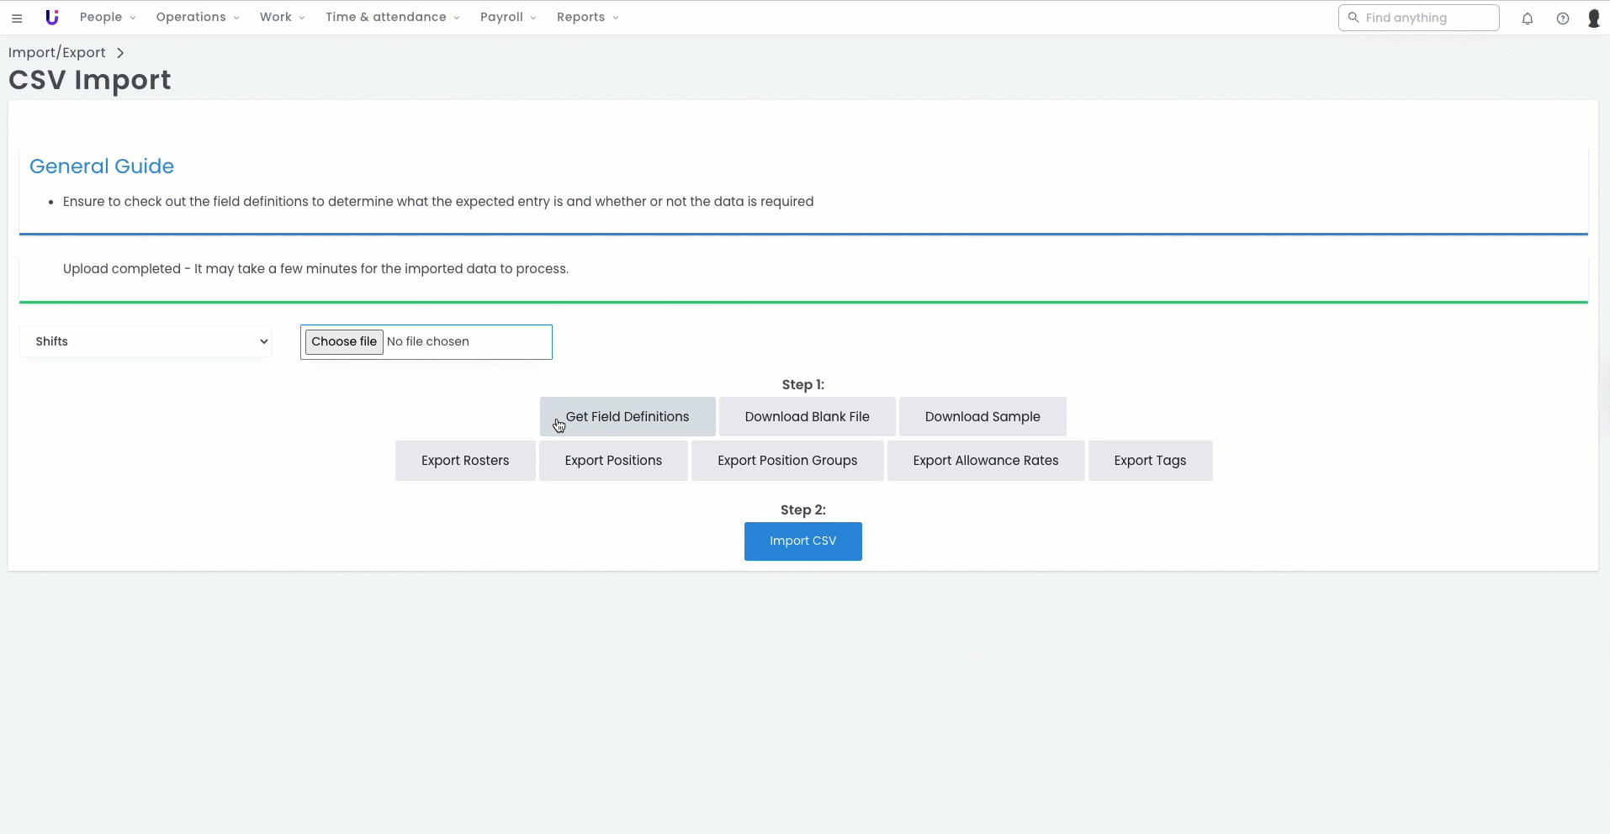1610x834 pixels.
Task: Open the help question mark icon
Action: pos(1563,18)
